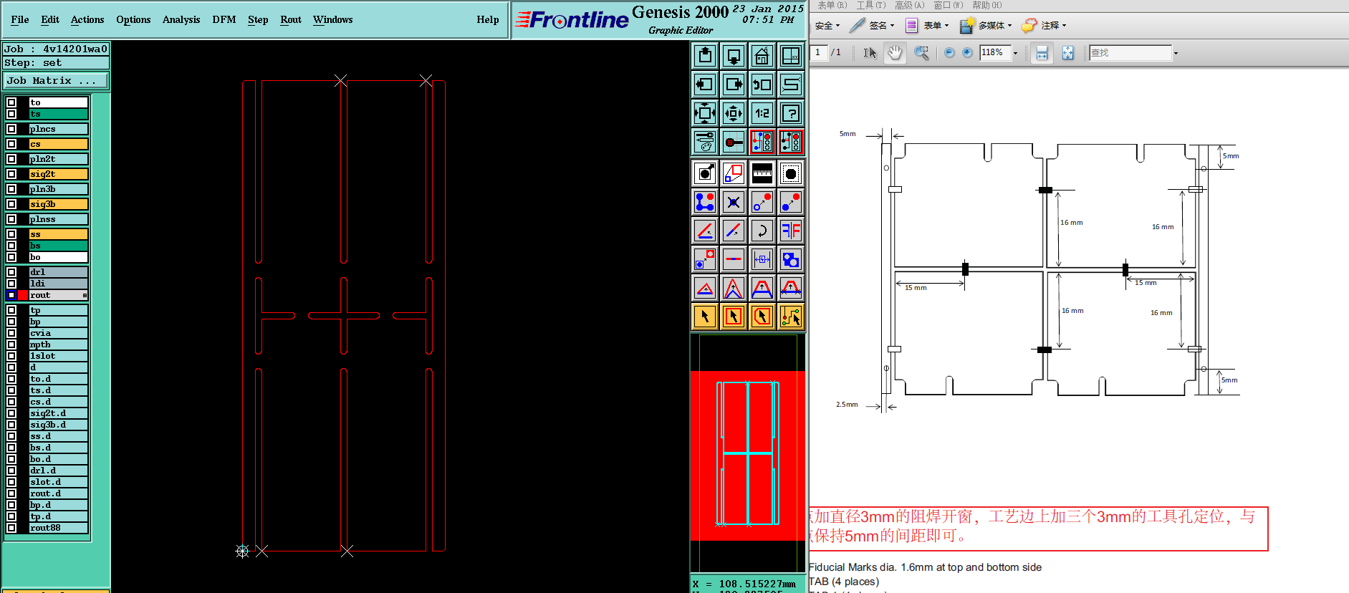The width and height of the screenshot is (1349, 593).
Task: Open the 工具(T) menu in PDF viewer
Action: point(871,5)
